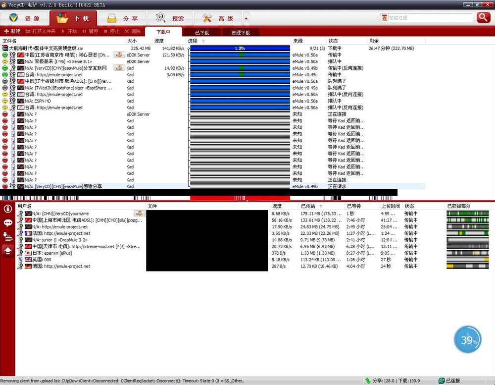Image resolution: width=495 pixels, height=385 pixels.
Task: Select the 已下载 (Downloaded) sub-tab
Action: point(202,32)
